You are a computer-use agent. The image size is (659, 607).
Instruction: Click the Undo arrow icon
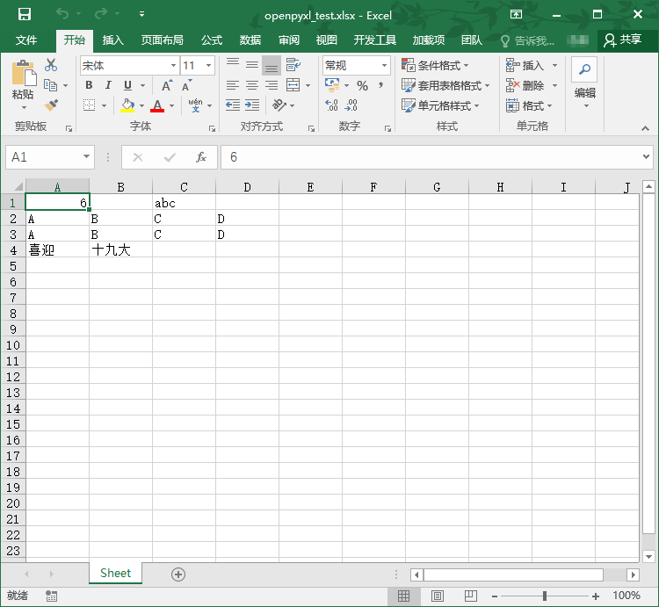62,14
